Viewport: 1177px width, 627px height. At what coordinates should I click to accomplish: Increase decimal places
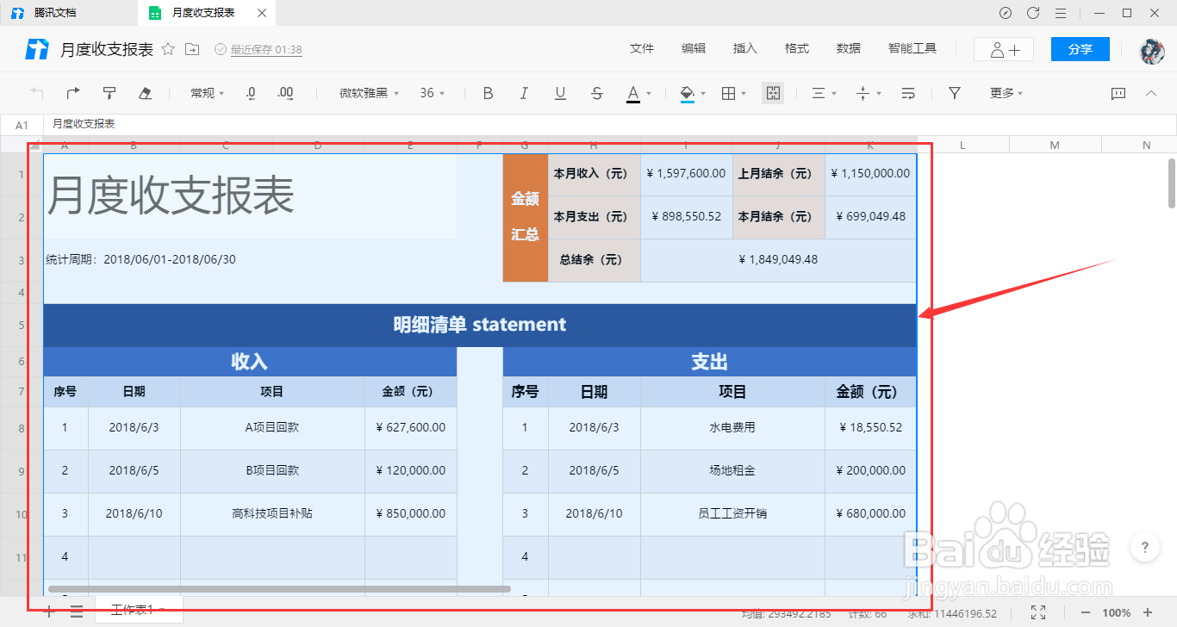point(286,93)
